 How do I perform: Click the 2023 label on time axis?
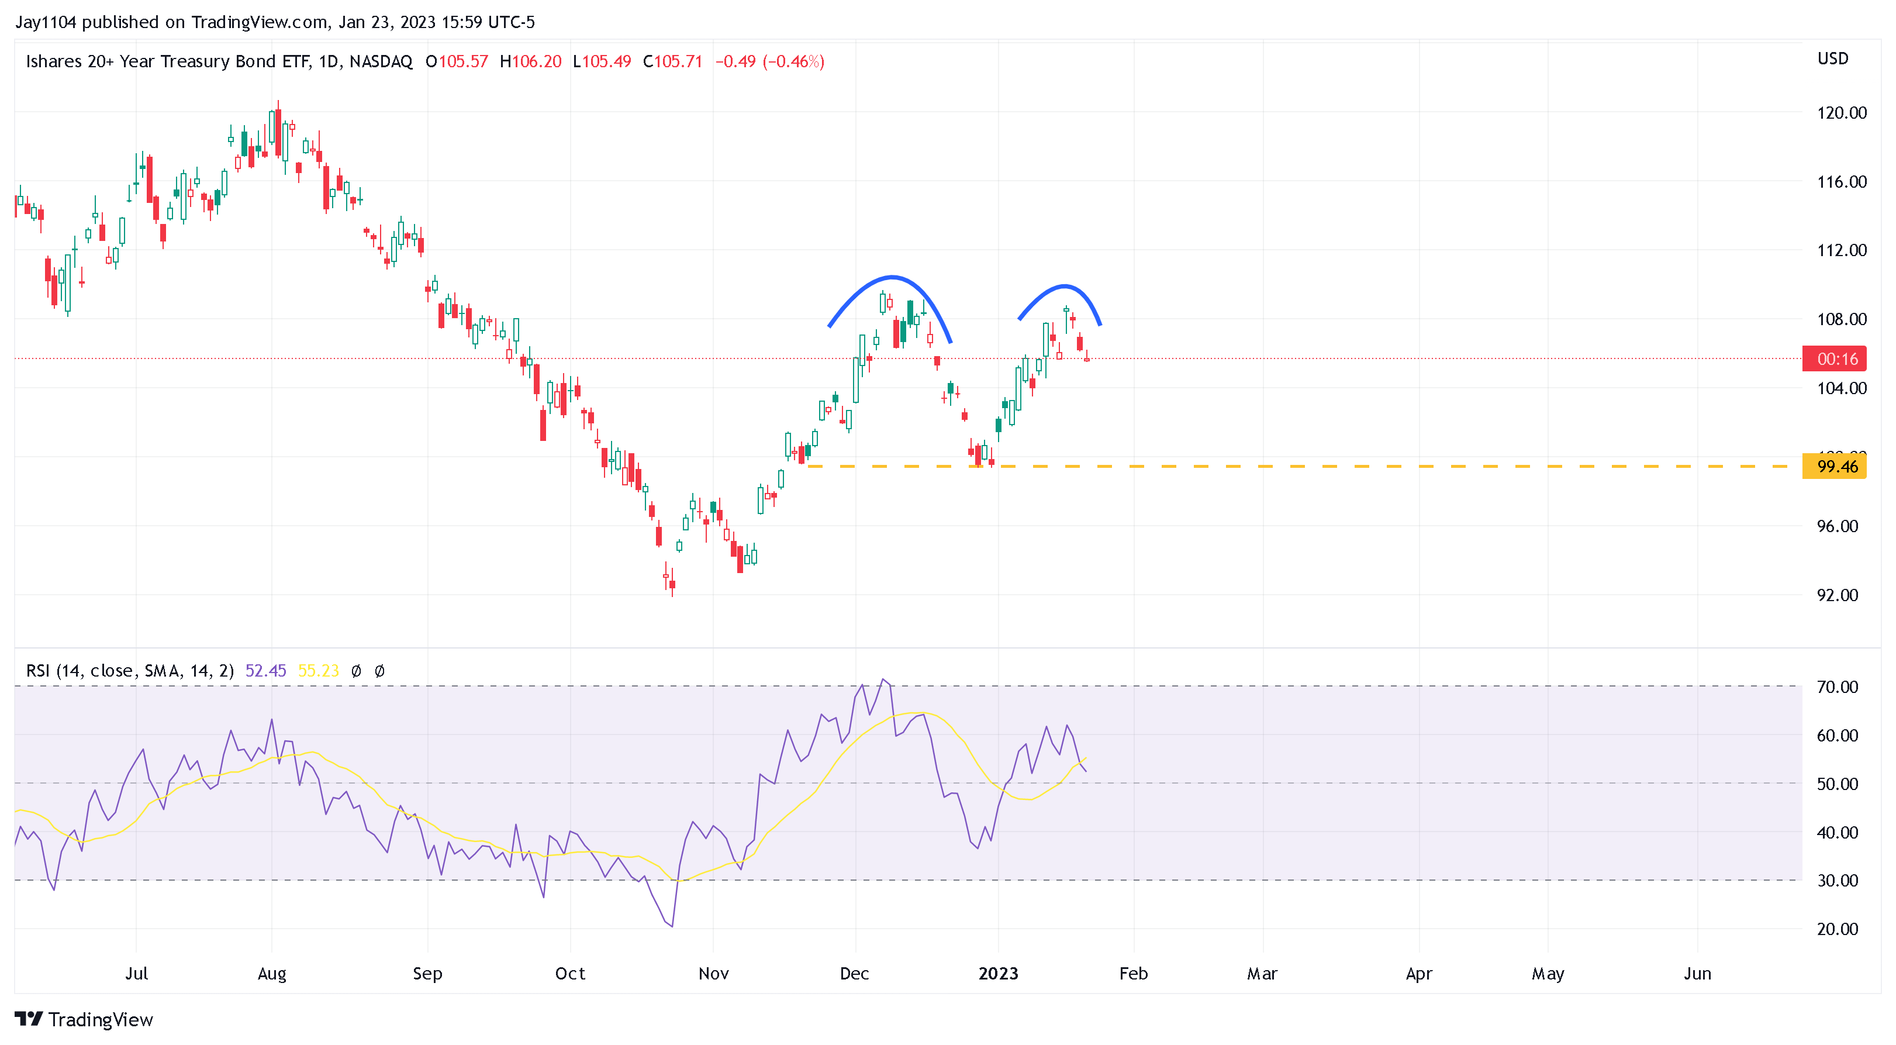(998, 974)
